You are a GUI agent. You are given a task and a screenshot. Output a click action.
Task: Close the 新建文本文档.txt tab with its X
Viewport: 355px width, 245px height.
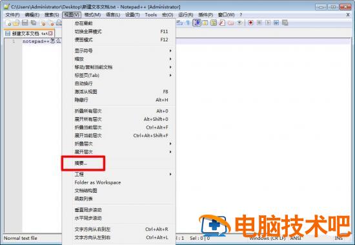point(50,34)
